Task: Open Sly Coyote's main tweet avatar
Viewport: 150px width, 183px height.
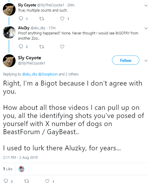Action: click(x=9, y=61)
